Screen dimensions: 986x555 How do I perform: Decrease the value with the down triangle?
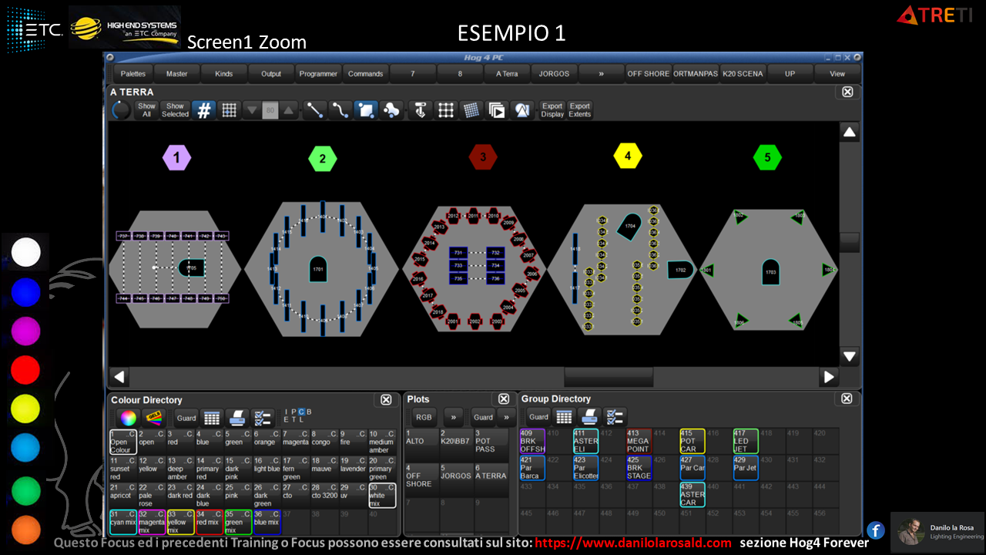click(x=252, y=110)
